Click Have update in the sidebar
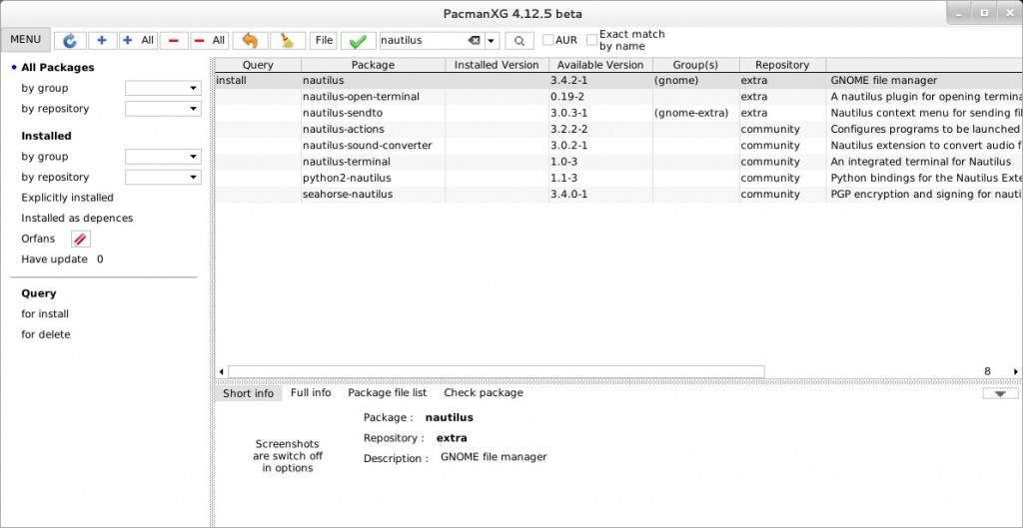This screenshot has height=528, width=1023. (x=54, y=259)
